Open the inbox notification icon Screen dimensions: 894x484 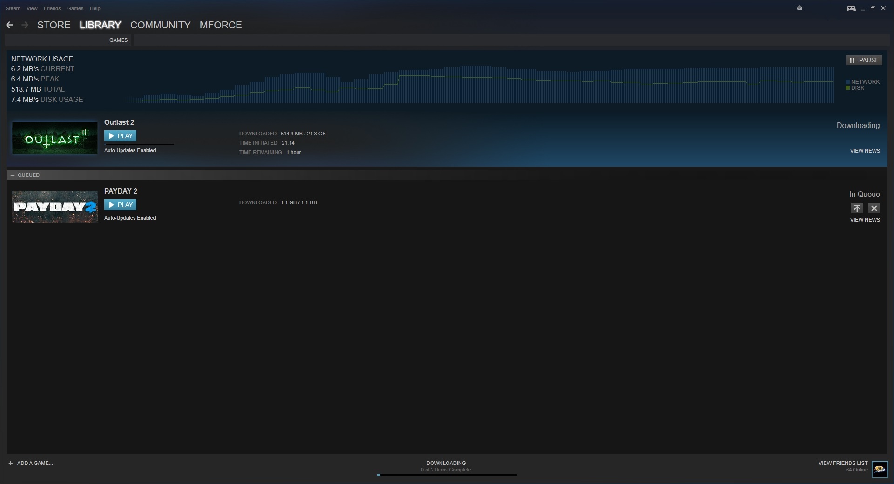click(799, 8)
